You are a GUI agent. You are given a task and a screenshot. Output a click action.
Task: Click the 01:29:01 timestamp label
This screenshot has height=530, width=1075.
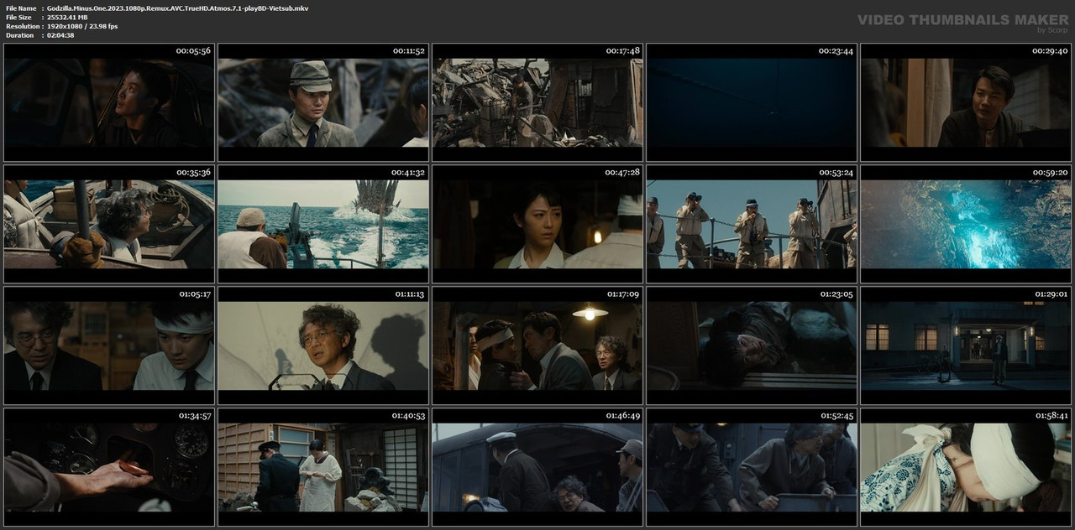(x=1050, y=294)
